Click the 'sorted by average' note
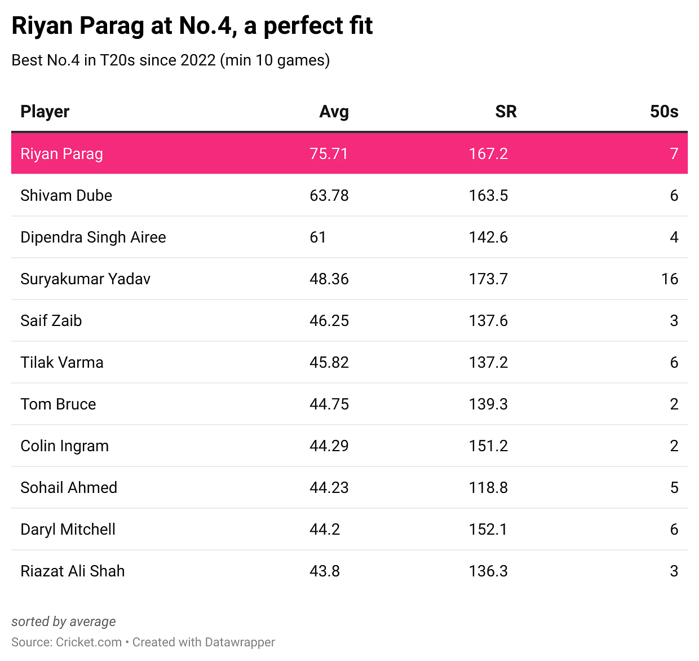This screenshot has width=699, height=661. point(64,622)
